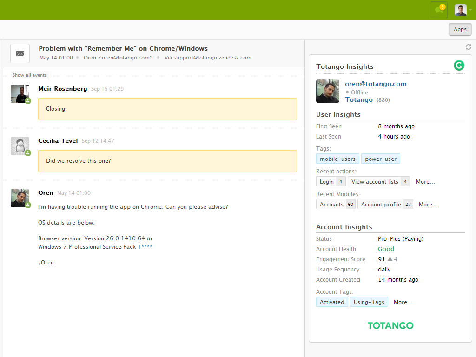Click the Account profile module chip
The width and height of the screenshot is (476, 357).
(385, 205)
